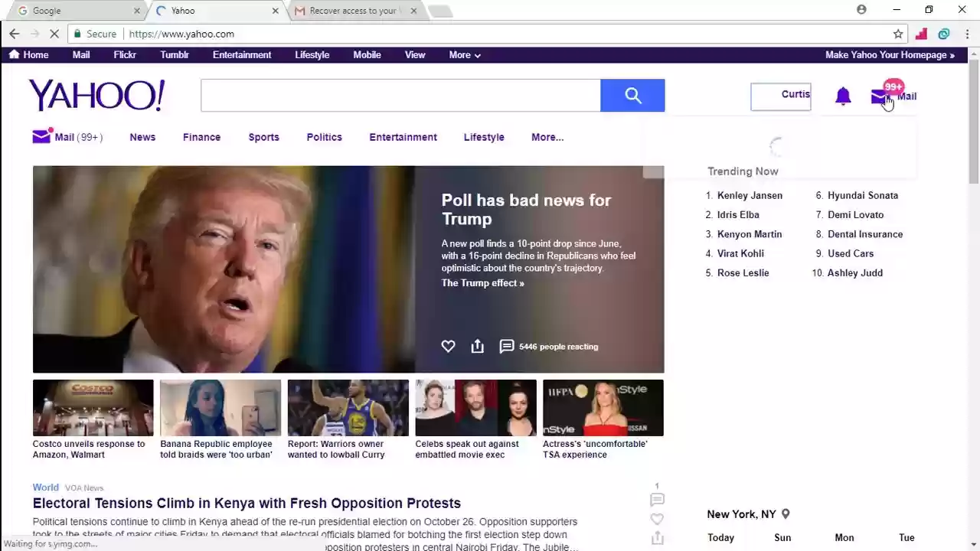This screenshot has width=980, height=551.
Task: Click the pink extension icon in toolbar
Action: (921, 34)
